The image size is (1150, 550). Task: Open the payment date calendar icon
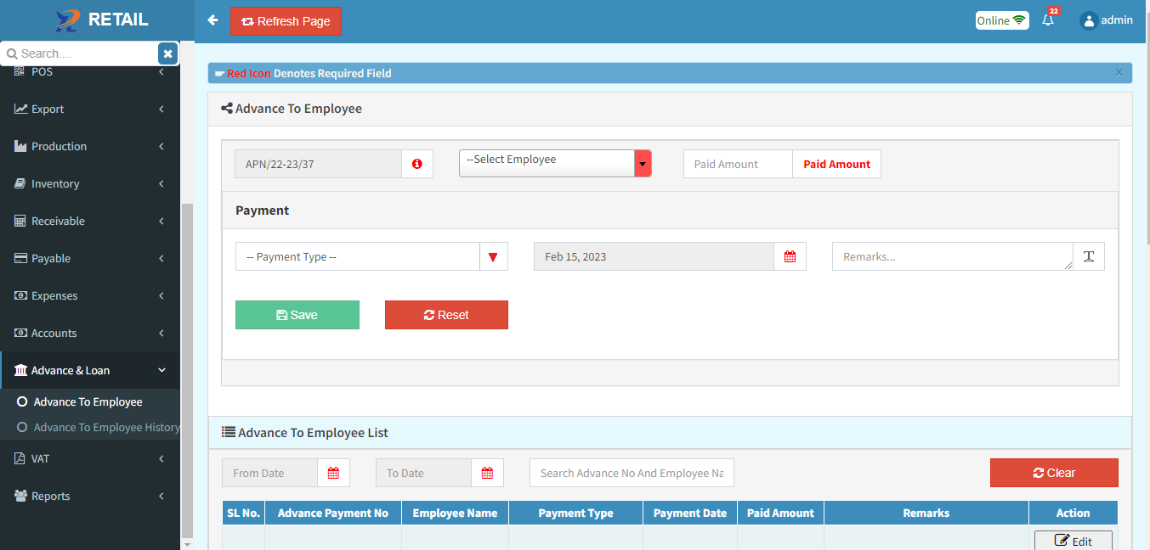[790, 256]
